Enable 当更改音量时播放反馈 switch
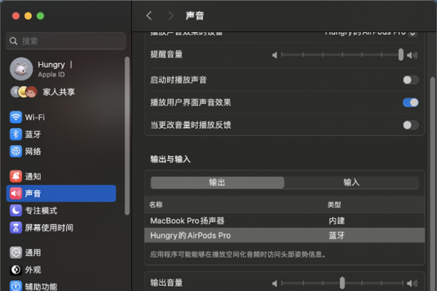The image size is (437, 291). pyautogui.click(x=411, y=125)
